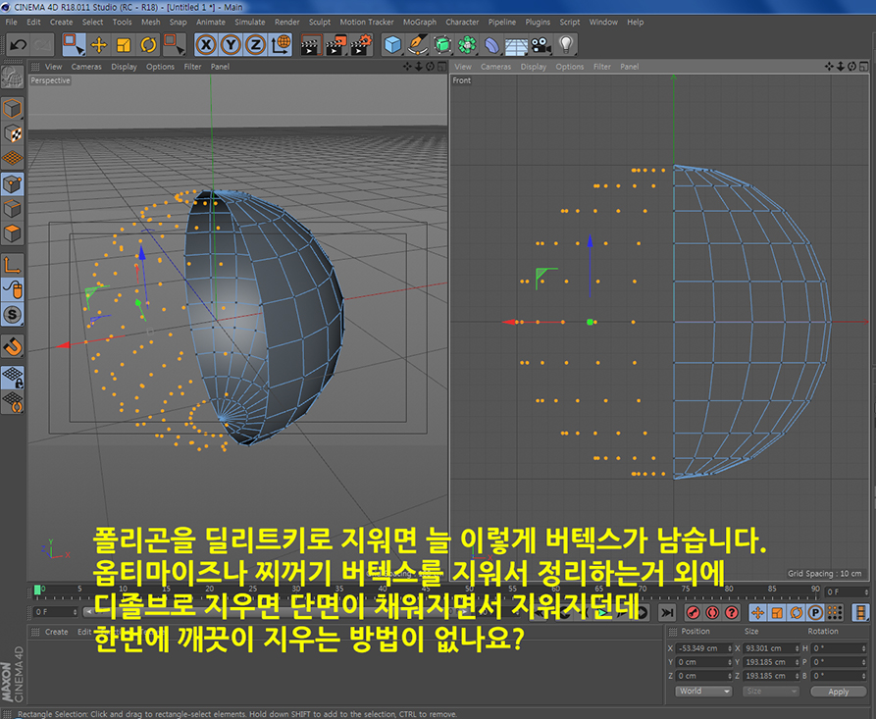This screenshot has height=719, width=876.
Task: Switch to Polygons mode
Action: click(13, 233)
